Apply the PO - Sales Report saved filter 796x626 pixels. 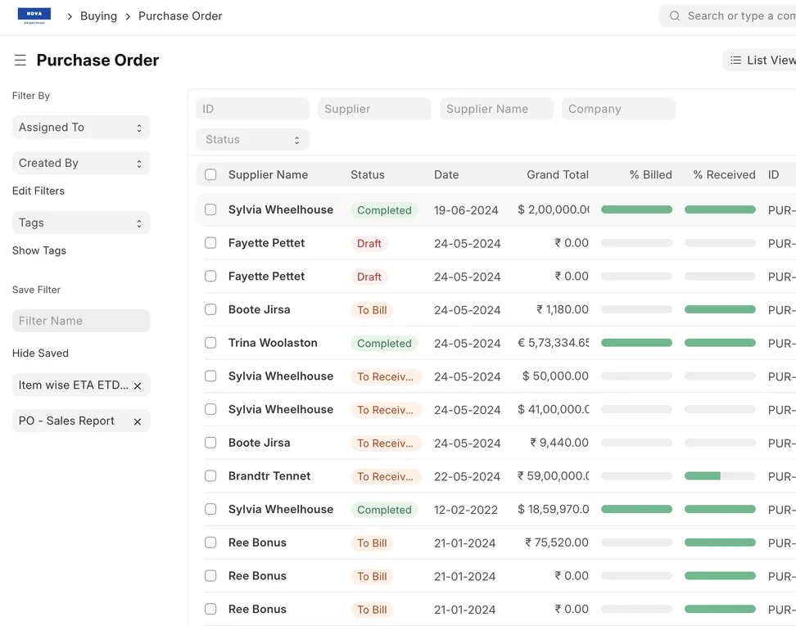[x=66, y=421]
